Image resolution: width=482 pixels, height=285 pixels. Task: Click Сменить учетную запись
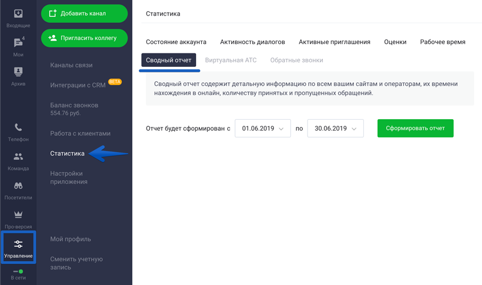click(x=76, y=263)
